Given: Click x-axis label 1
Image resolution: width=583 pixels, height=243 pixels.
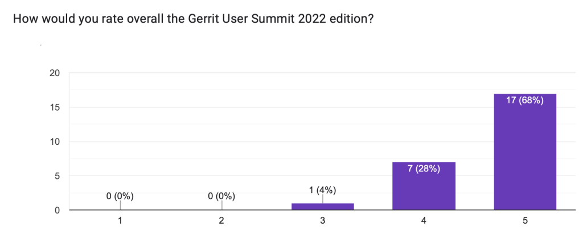Looking at the screenshot, I should point(120,221).
